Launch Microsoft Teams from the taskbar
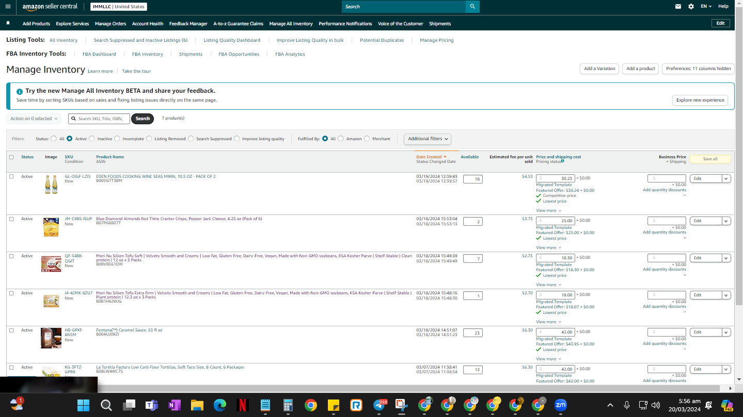Screen dimensions: 743x417 point(151,405)
